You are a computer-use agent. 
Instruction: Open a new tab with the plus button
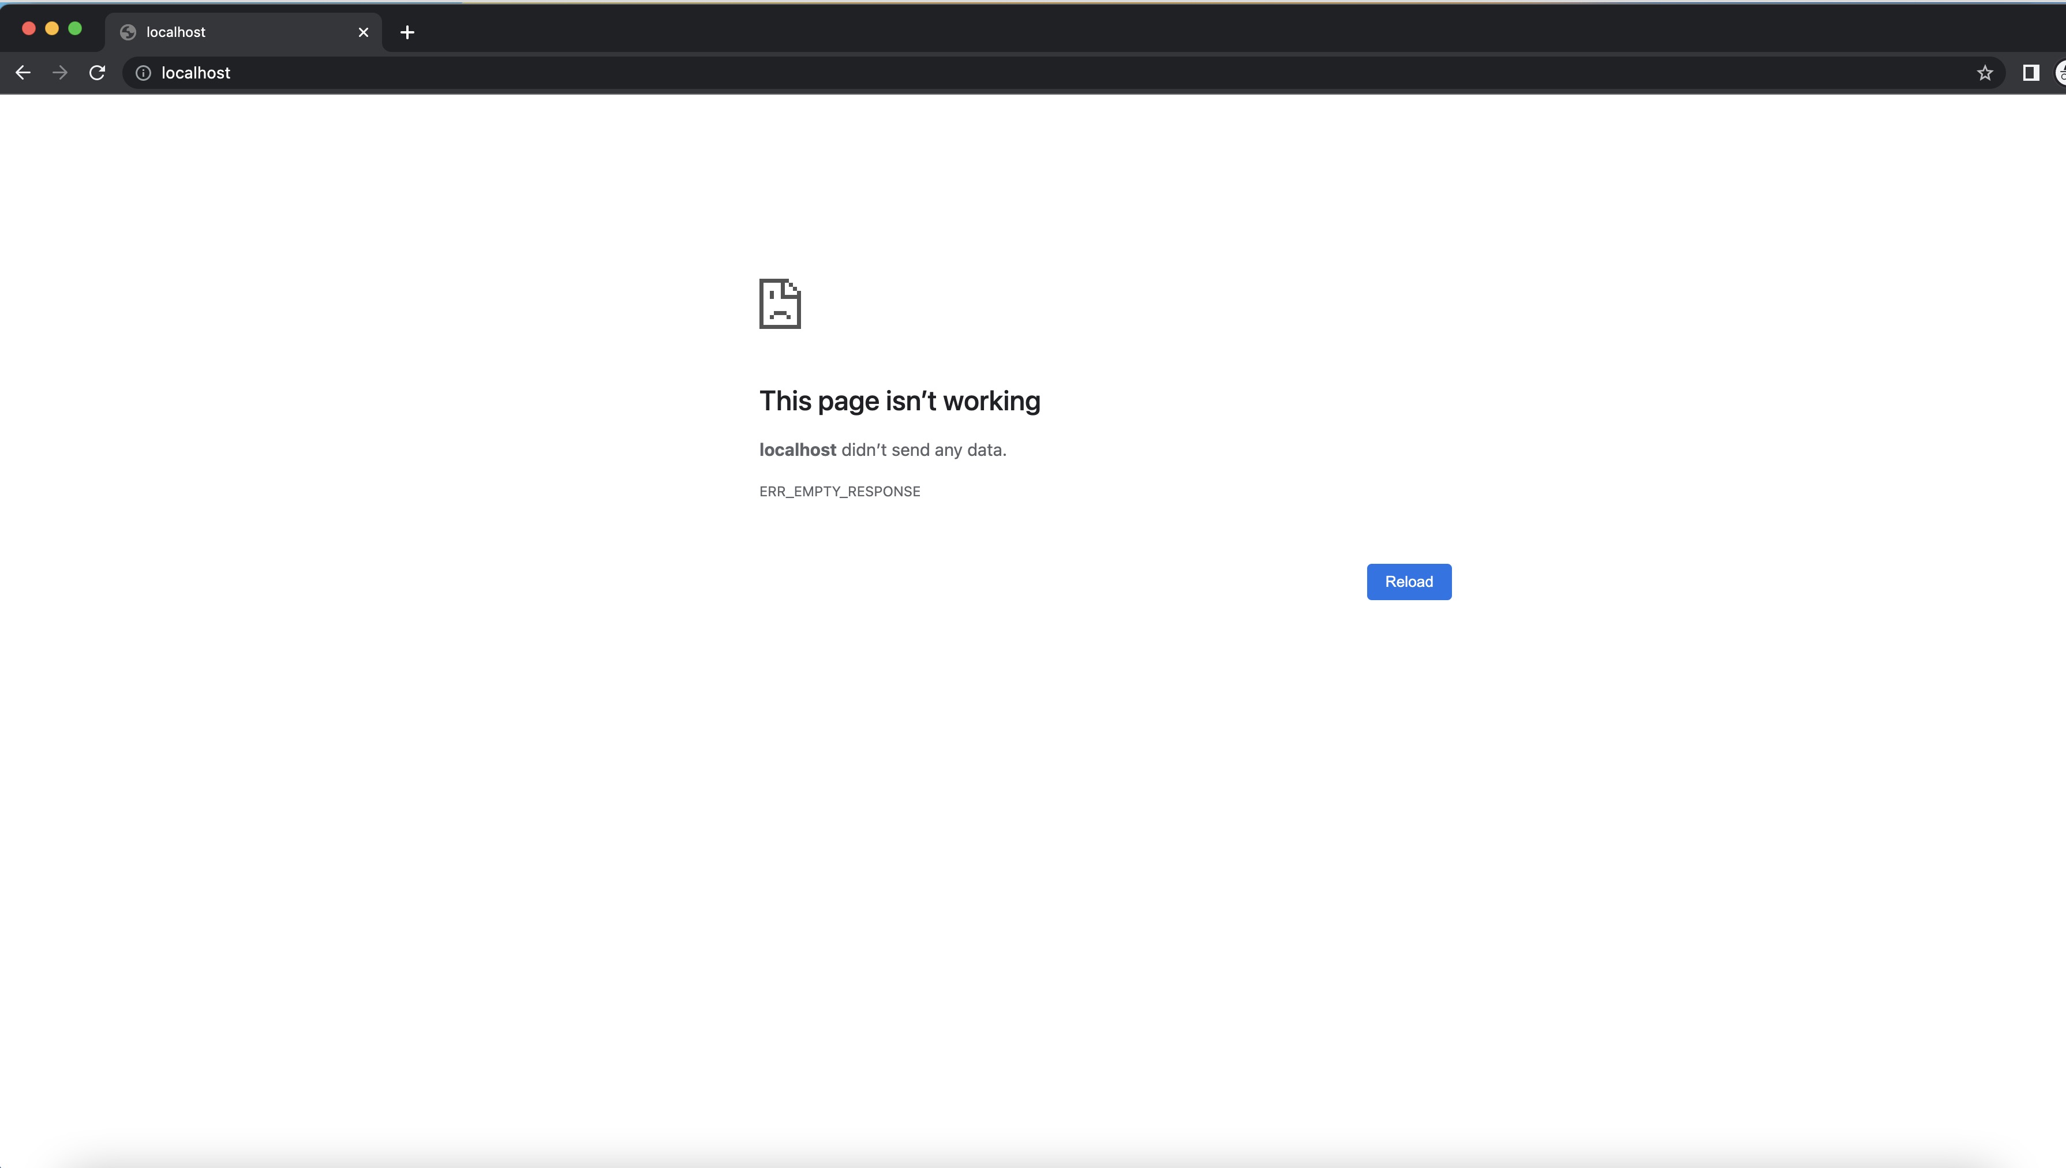[x=407, y=33]
